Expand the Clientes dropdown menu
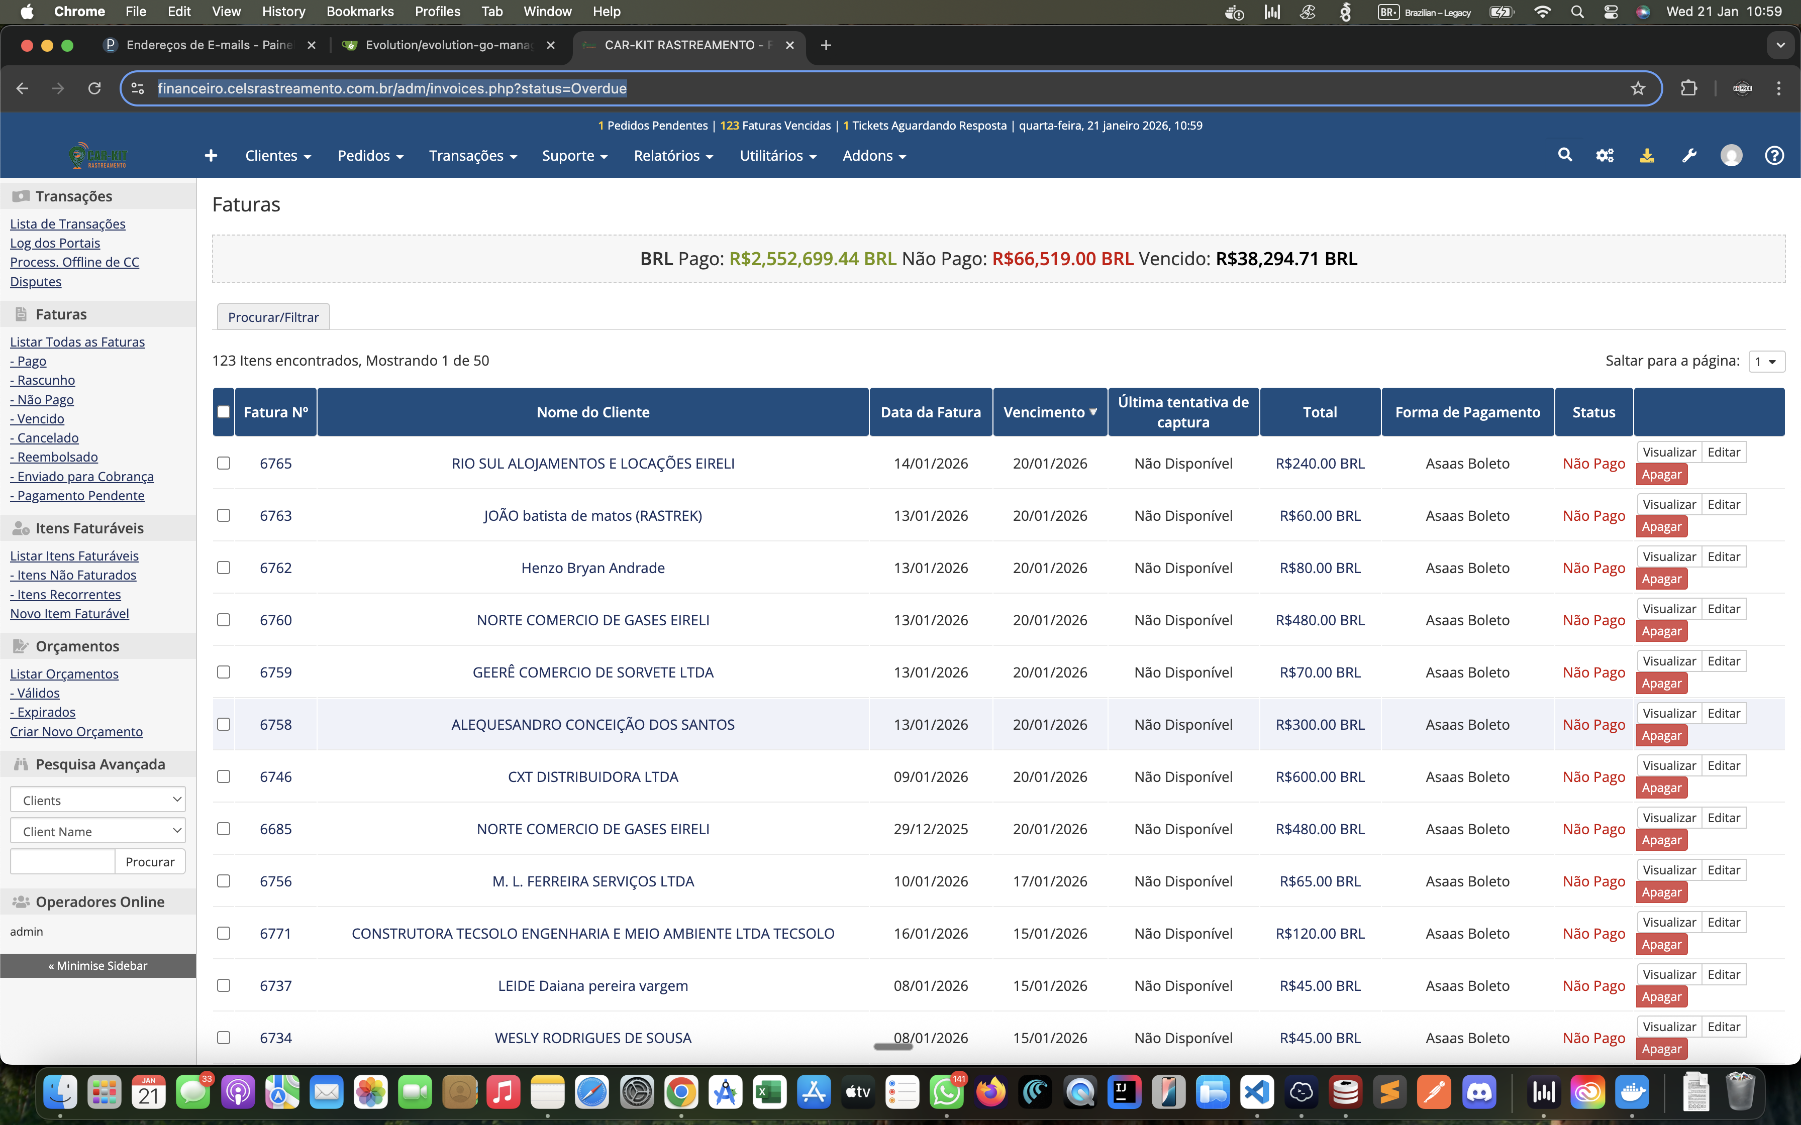 tap(277, 156)
